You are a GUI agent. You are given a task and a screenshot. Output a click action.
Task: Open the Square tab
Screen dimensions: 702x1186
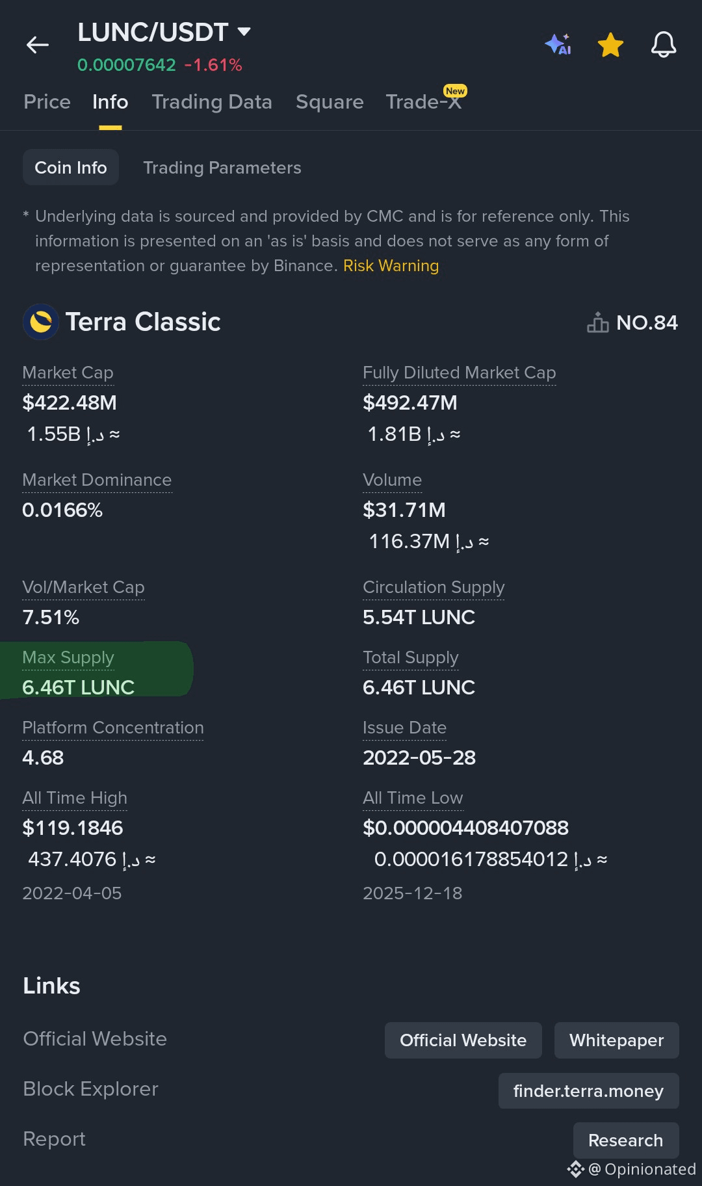pyautogui.click(x=330, y=102)
